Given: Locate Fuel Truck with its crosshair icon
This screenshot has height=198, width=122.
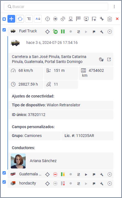Looking at the screenshot, I should pos(47,31).
